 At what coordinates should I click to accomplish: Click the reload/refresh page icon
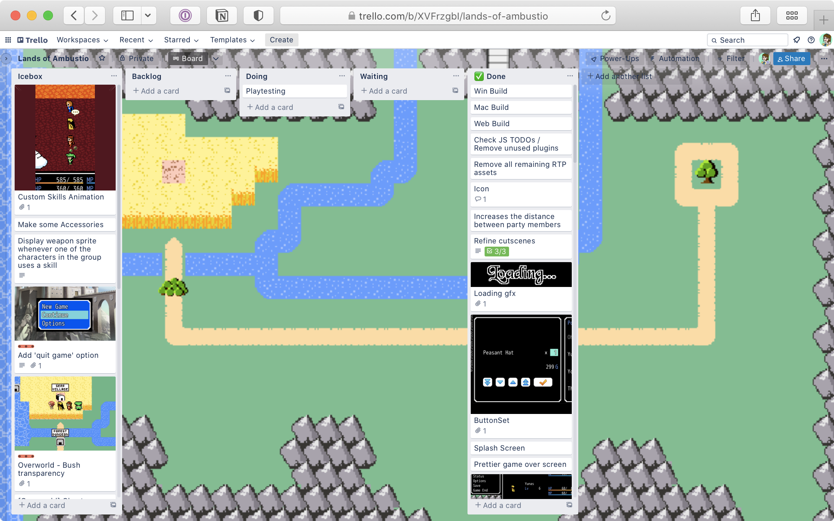coord(607,15)
